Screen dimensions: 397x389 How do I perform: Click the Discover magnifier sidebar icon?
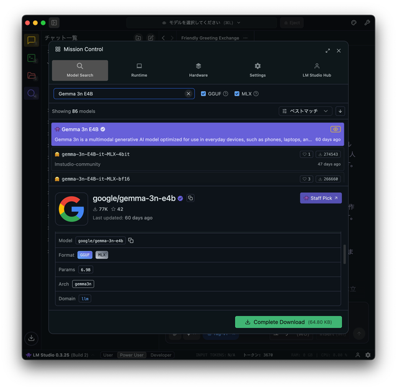[x=31, y=94]
